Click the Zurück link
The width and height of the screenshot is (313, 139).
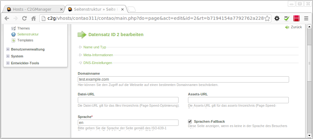[296, 27]
